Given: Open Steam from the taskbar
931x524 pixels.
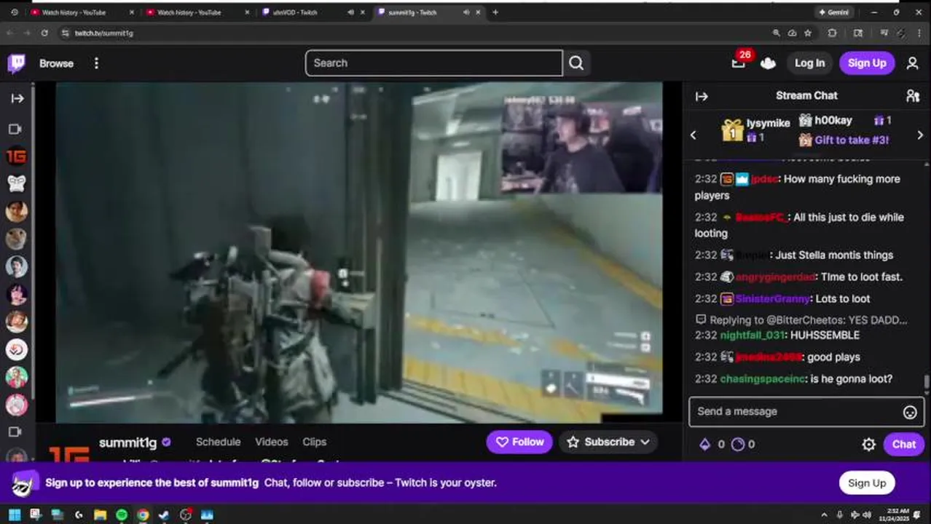Looking at the screenshot, I should click(164, 515).
